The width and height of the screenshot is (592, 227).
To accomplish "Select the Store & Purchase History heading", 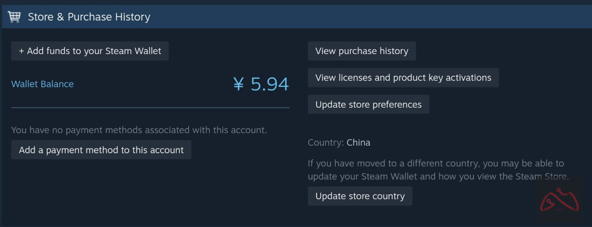I will [89, 17].
